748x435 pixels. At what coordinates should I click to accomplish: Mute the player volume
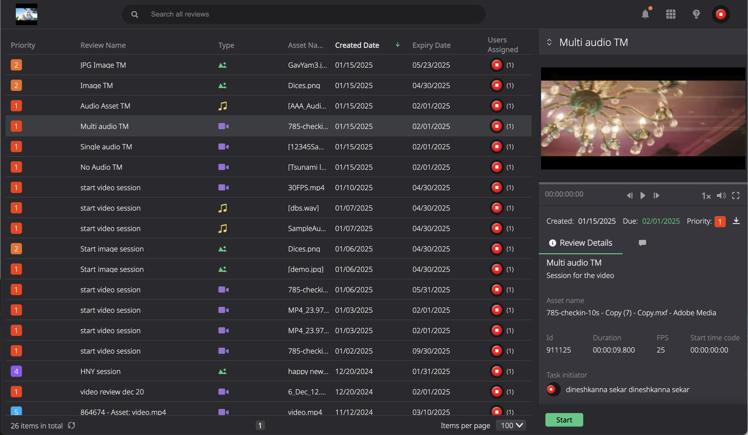click(x=721, y=196)
